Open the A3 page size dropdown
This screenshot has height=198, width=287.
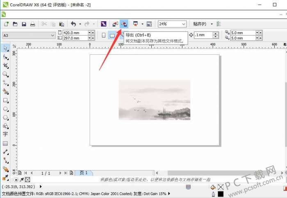pyautogui.click(x=29, y=35)
